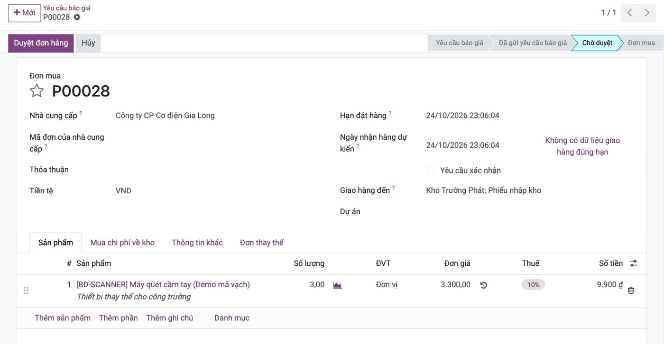
Task: Edit unit price cell 3.300,00
Action: coord(455,285)
